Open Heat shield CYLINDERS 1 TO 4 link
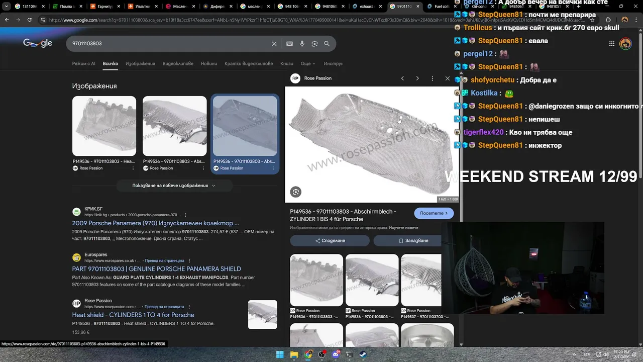 (133, 315)
